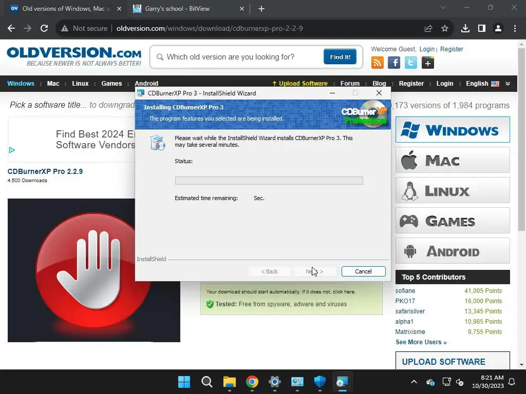Viewport: 526px width, 394px height.
Task: Open File Explorer from the taskbar
Action: point(230,382)
